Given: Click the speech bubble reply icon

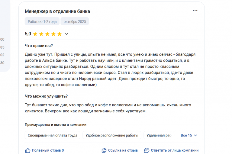Looking at the screenshot, I should [147, 150].
